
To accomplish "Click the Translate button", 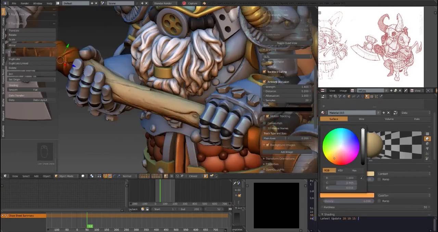I will pyautogui.click(x=31, y=30).
